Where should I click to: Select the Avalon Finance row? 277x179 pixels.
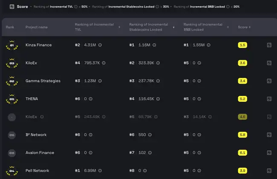tap(40, 153)
